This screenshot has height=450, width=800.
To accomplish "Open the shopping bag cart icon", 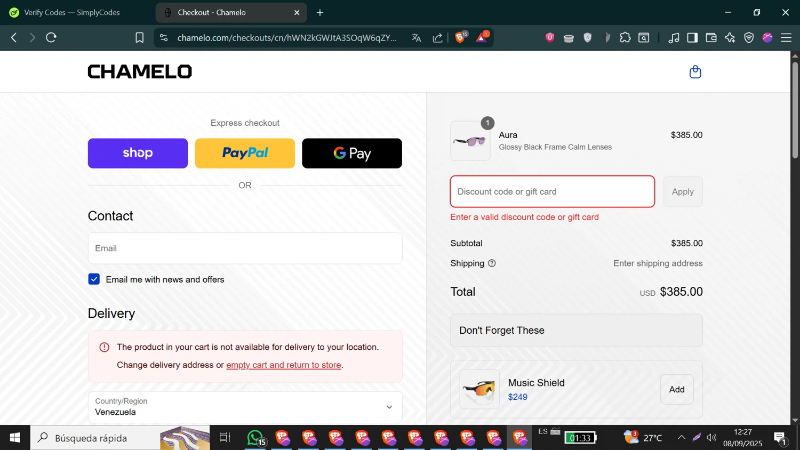I will [695, 71].
